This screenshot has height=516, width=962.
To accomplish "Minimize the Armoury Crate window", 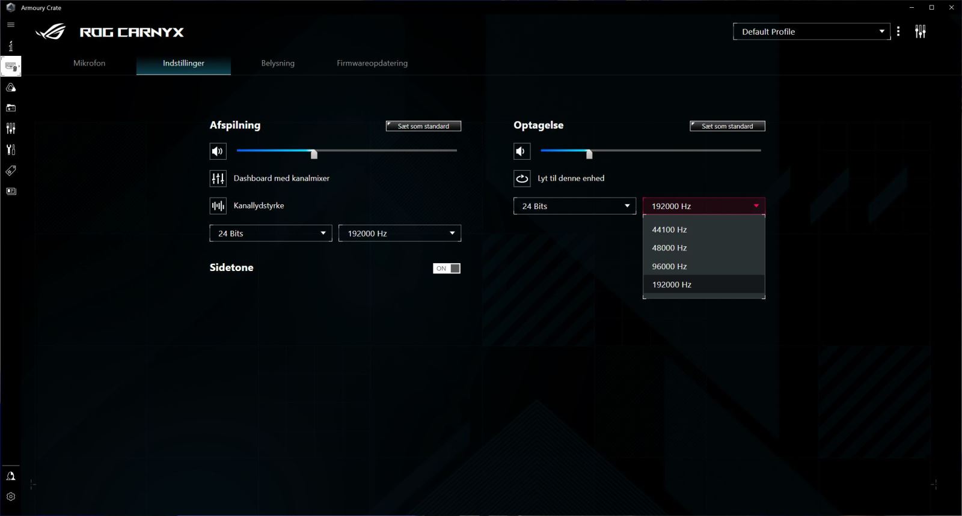I will [912, 7].
